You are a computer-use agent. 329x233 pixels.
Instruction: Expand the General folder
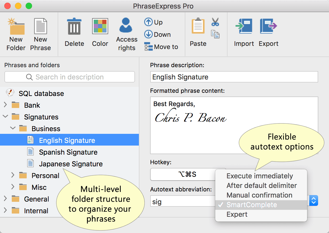click(x=5, y=199)
